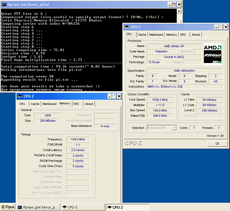The height and width of the screenshot is (211, 230).
Task: Open Mainboard tab in memory CPU-Z window
Action: (x=49, y=104)
